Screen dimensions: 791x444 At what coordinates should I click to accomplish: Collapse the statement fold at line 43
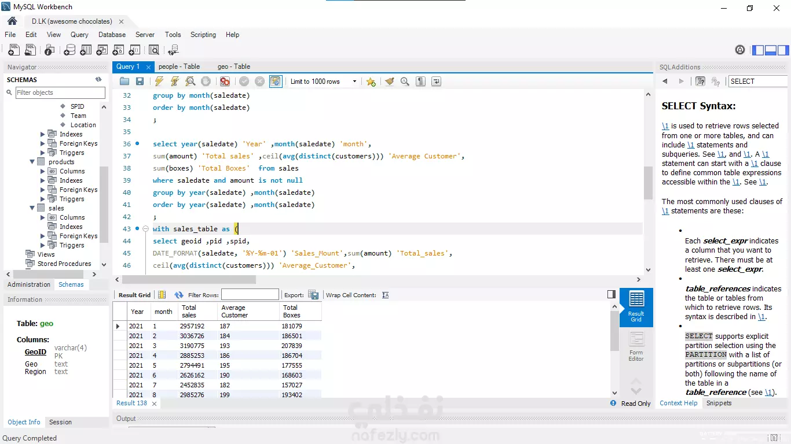[x=145, y=229]
